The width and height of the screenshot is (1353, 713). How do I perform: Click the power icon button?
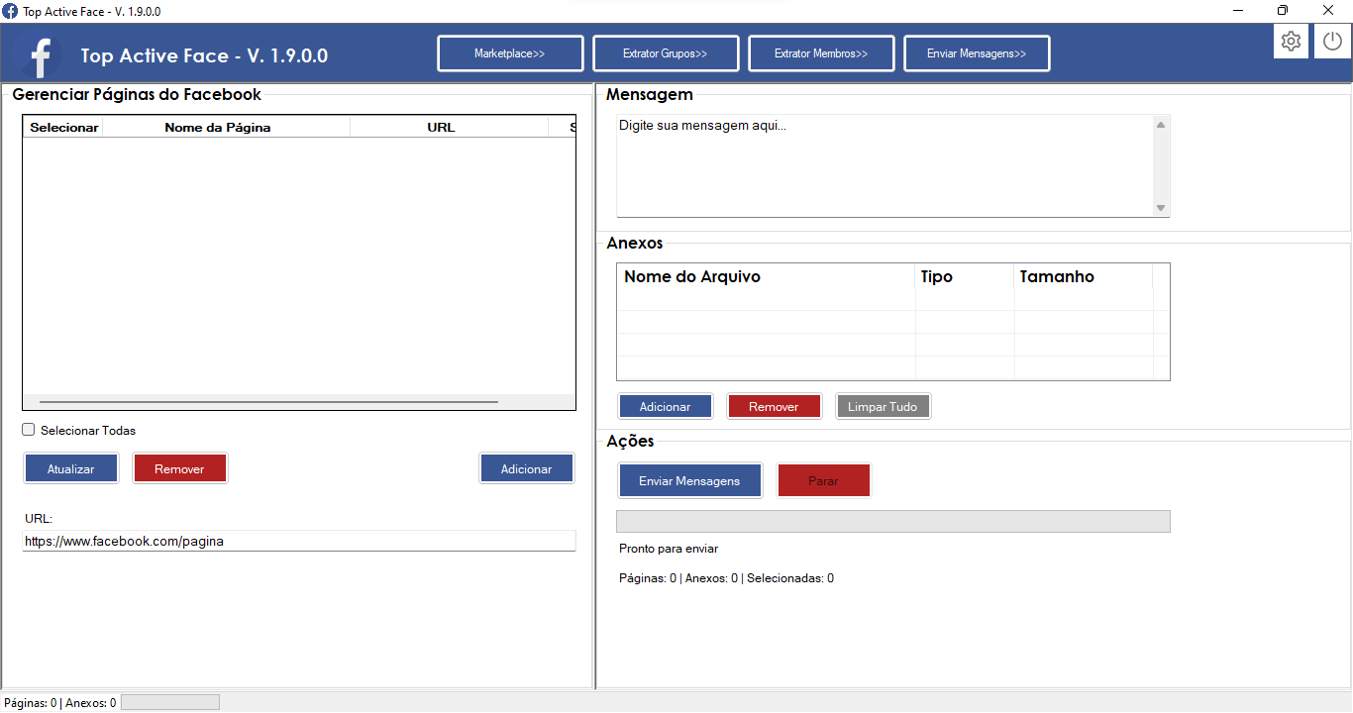pyautogui.click(x=1333, y=42)
